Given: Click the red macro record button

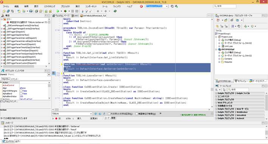Looking at the screenshot, I should [x=56, y=118].
